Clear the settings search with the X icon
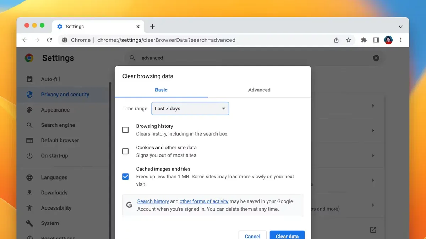The height and width of the screenshot is (239, 426). [x=376, y=58]
